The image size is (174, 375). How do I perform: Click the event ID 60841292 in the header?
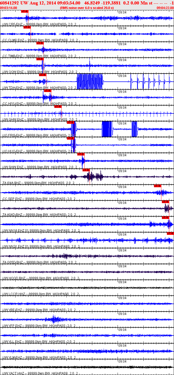[x=9, y=3]
